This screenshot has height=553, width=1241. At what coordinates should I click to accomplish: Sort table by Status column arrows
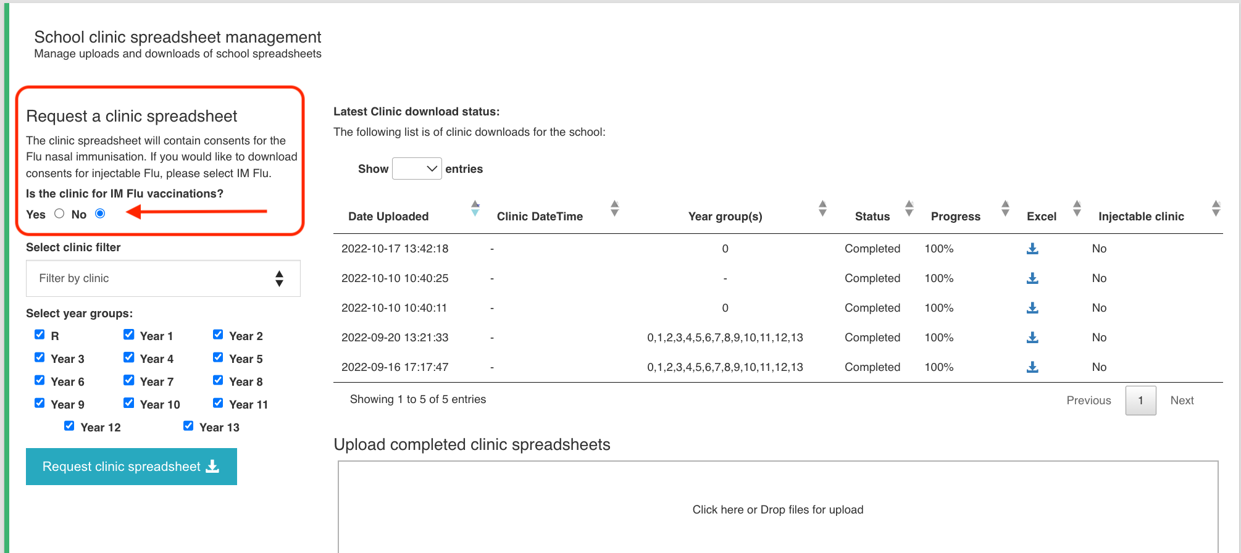coord(909,209)
